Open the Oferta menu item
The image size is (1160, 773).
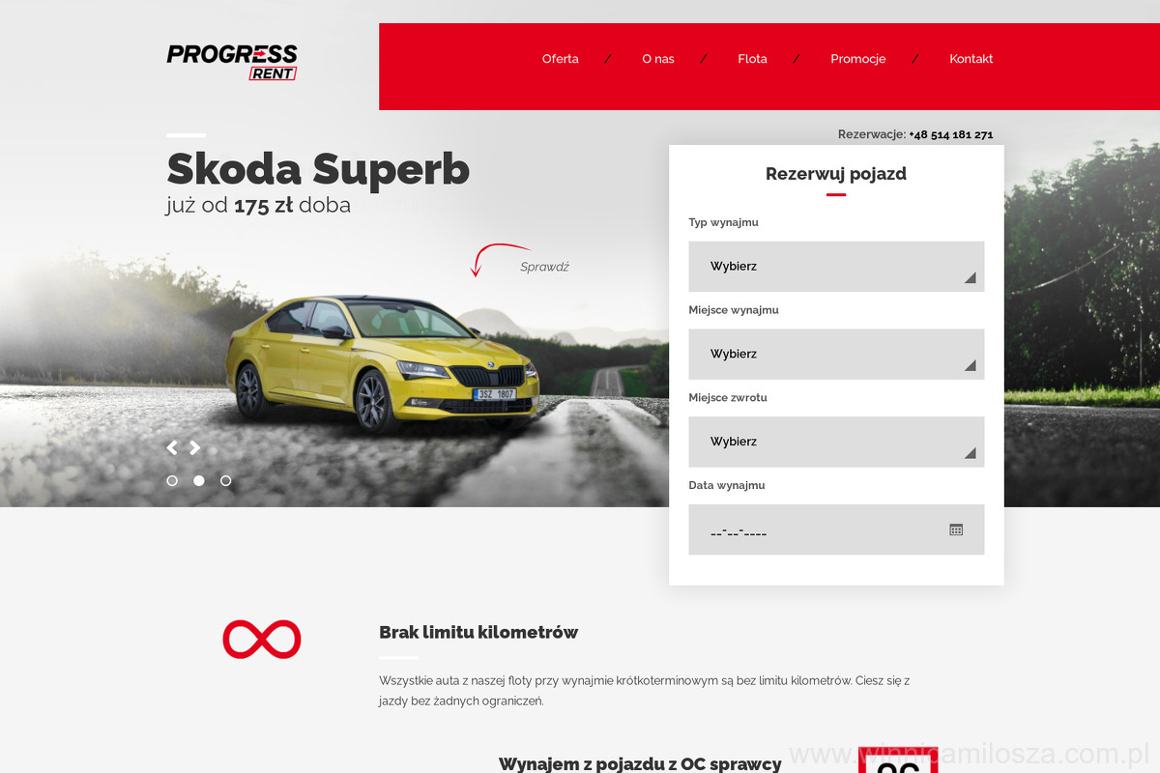(561, 59)
